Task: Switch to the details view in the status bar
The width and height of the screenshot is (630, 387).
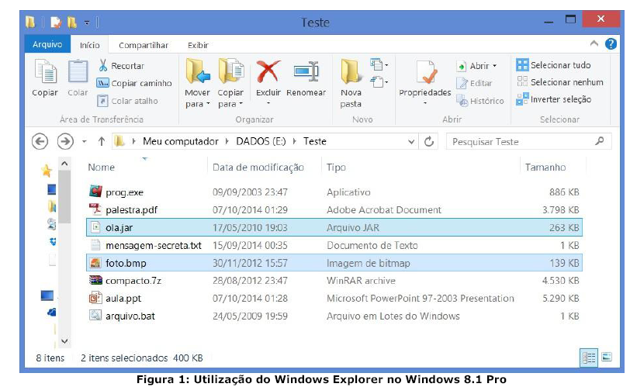Action: [590, 358]
